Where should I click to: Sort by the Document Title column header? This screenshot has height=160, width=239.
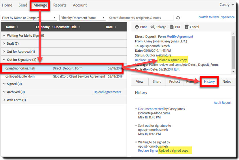pyautogui.click(x=65, y=27)
